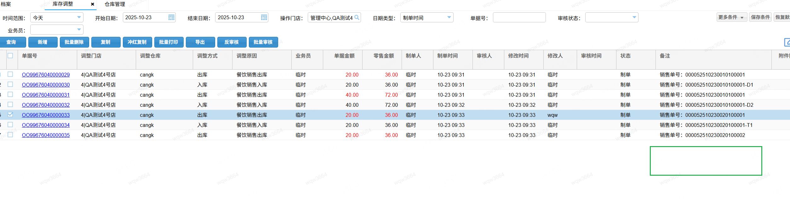Image resolution: width=790 pixels, height=199 pixels.
Task: Close the 库存调整 tab
Action: [92, 4]
